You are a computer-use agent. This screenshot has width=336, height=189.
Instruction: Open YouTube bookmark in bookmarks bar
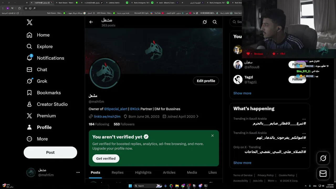pos(159,13)
